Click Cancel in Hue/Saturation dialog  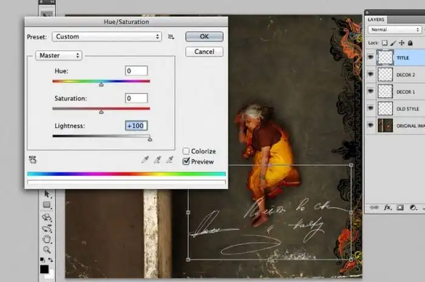[205, 52]
